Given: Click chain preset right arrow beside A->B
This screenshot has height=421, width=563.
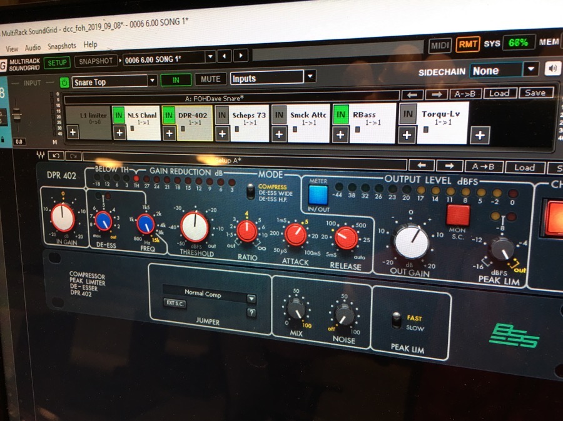Looking at the screenshot, I should 436,94.
